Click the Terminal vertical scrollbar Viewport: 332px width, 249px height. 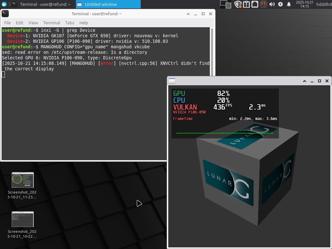coord(212,52)
